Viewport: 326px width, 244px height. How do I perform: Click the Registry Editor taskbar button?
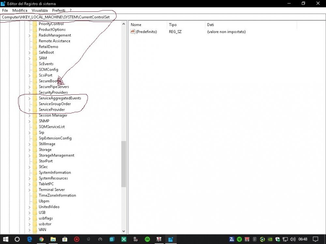171,239
